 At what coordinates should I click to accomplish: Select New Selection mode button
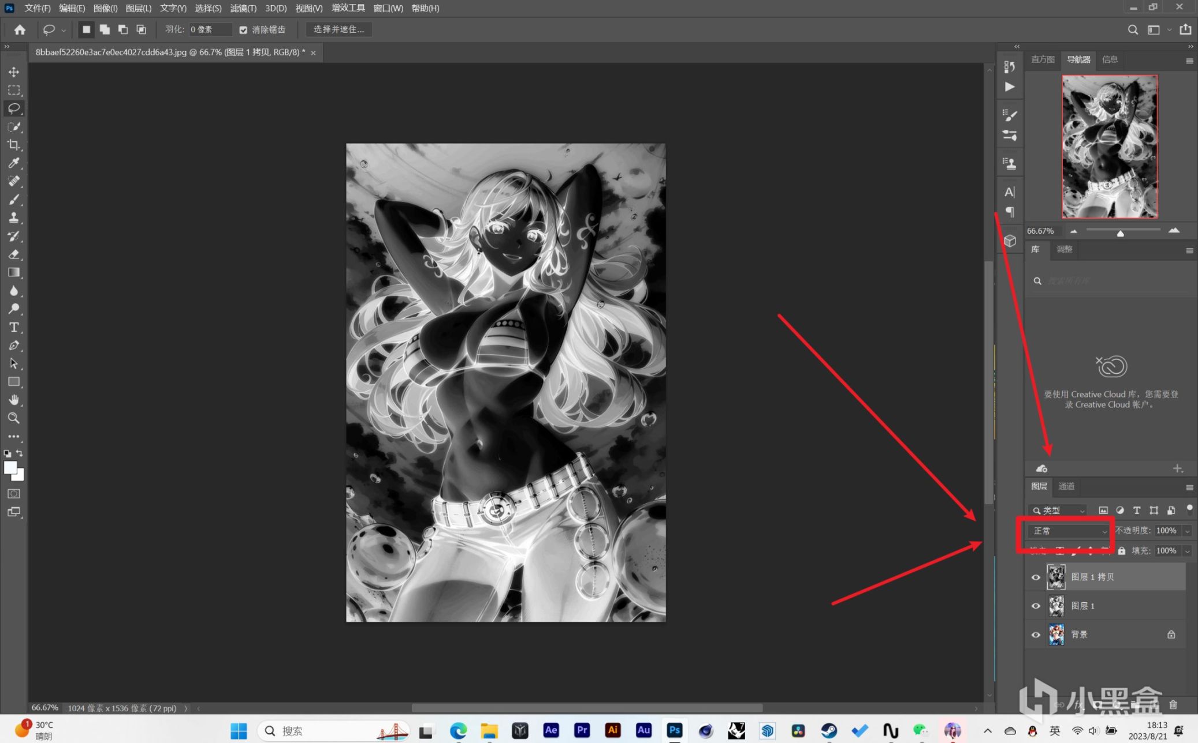click(x=86, y=29)
